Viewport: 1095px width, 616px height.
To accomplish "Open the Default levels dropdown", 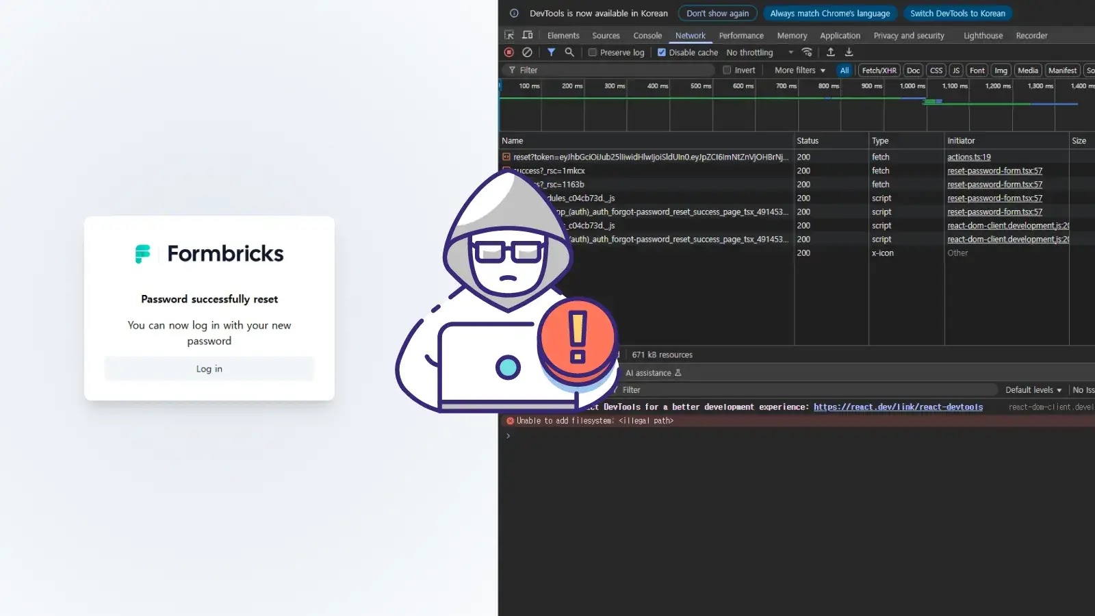I will 1033,389.
